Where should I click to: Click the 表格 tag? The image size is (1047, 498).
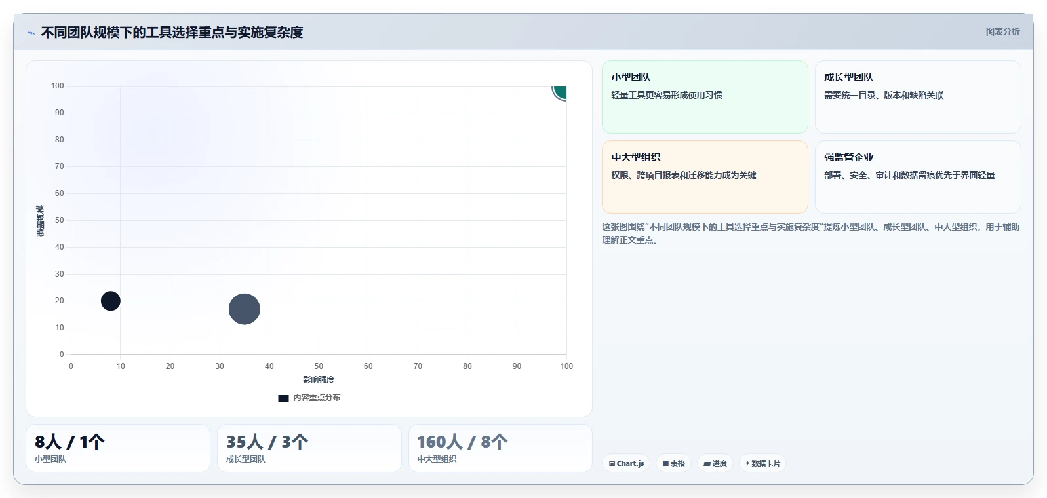tap(673, 463)
